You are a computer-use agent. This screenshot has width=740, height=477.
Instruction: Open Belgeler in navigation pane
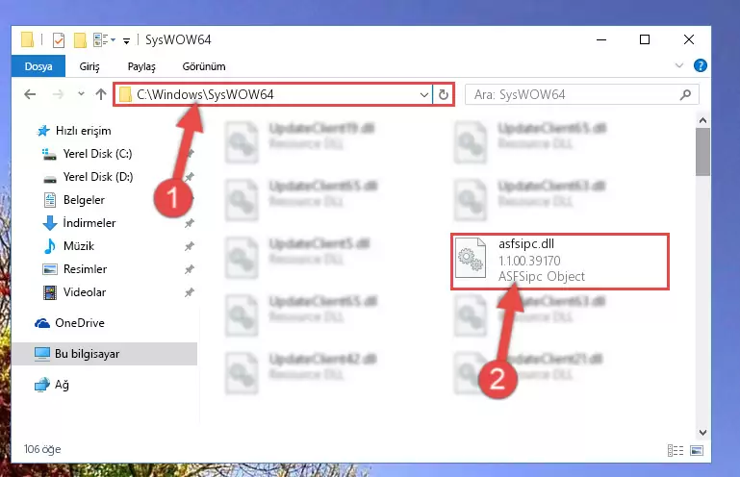click(74, 200)
